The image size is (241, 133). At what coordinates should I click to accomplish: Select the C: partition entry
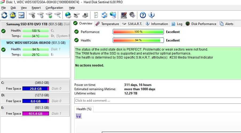35,86
